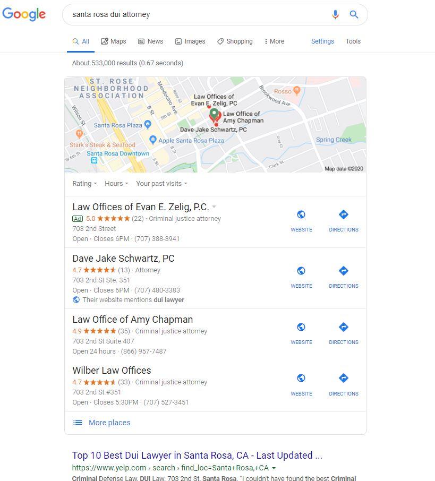Viewport: 435px width, 481px height.
Task: Get directions icon for Dave Jake Schwartz
Action: [x=344, y=271]
